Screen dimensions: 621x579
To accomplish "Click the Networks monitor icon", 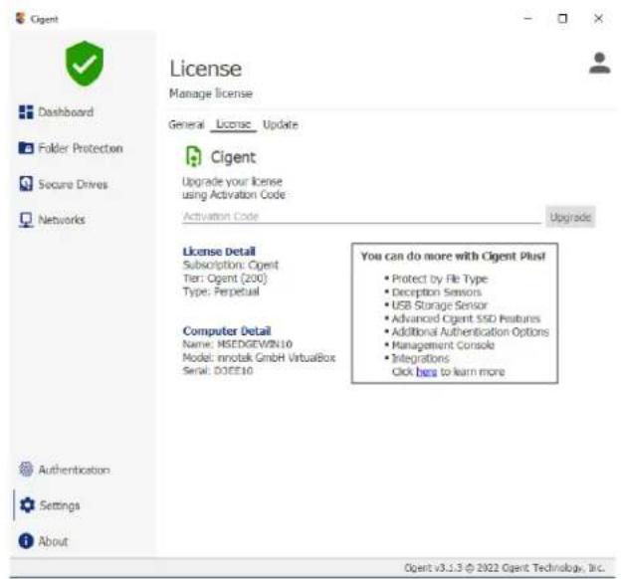I will 26,220.
